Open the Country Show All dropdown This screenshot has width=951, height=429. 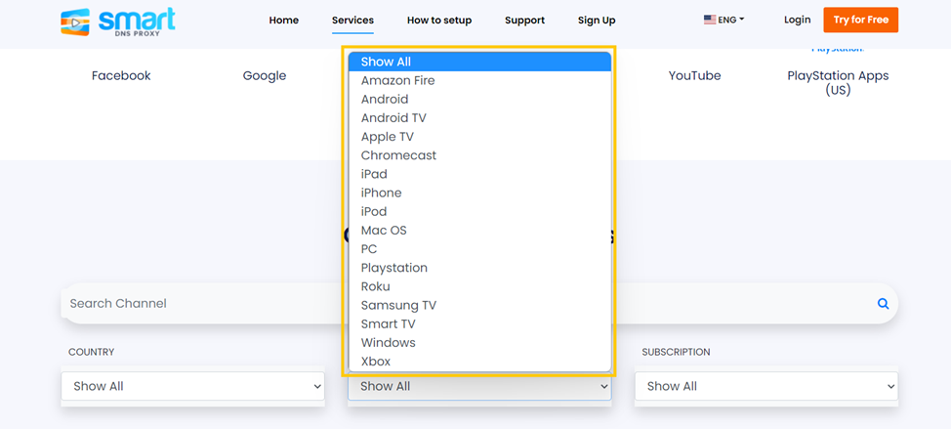point(193,386)
